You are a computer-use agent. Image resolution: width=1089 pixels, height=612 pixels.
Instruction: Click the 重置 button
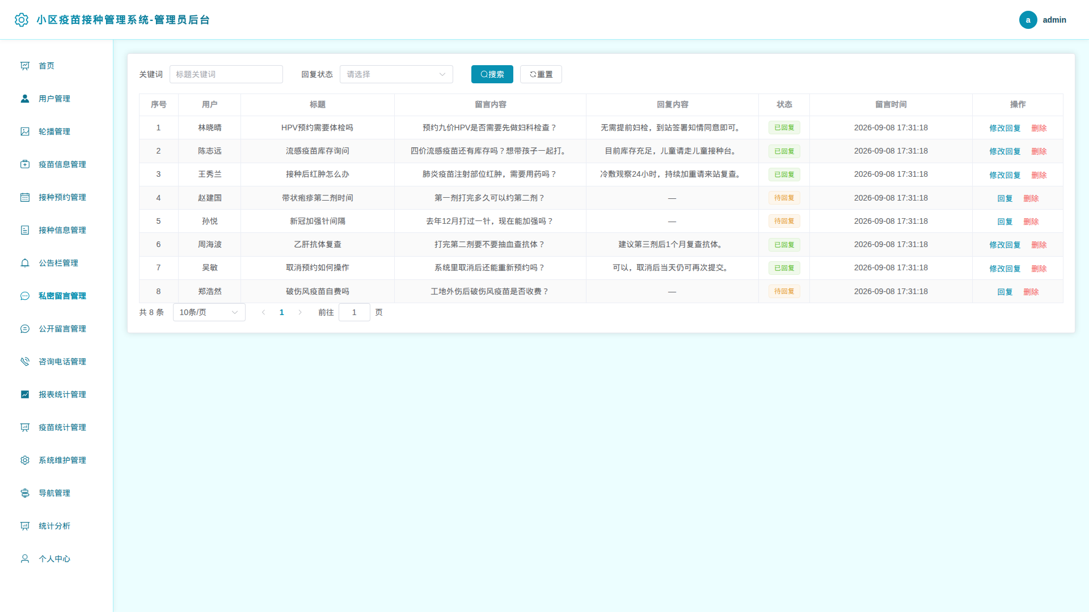(x=541, y=74)
